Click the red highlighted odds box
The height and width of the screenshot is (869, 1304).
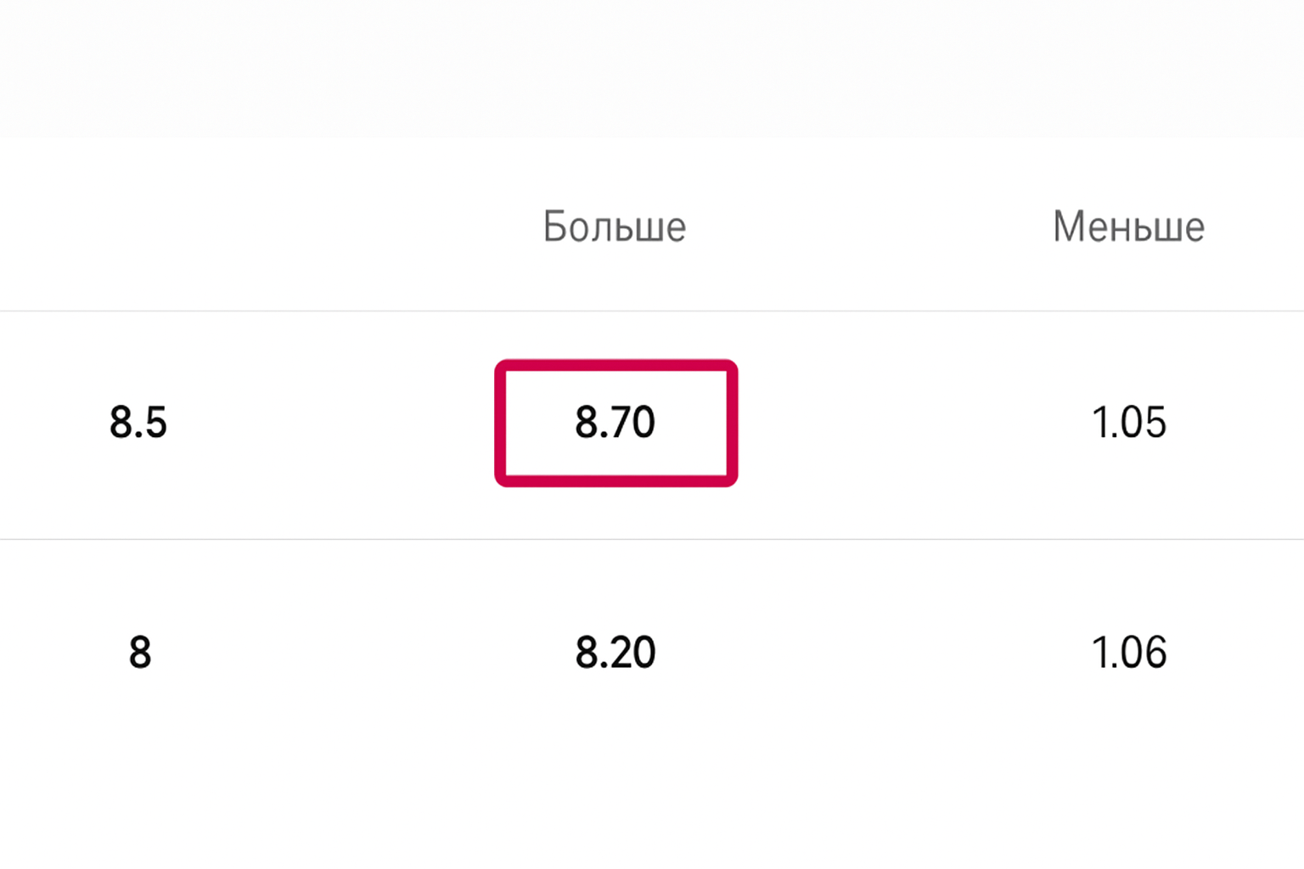coord(615,423)
